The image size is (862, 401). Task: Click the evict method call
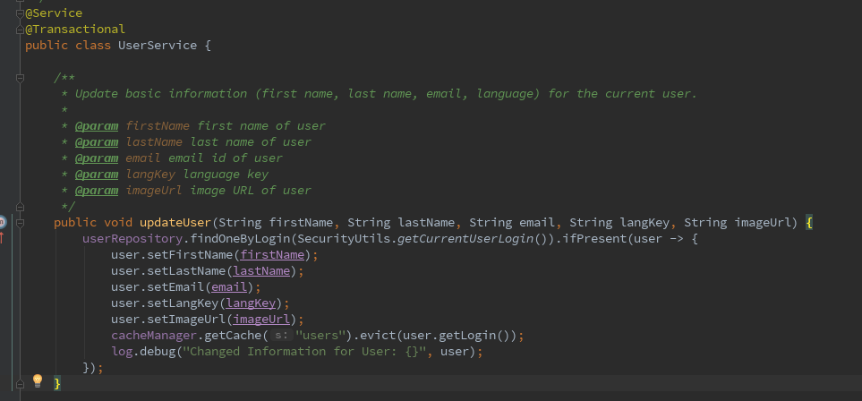[x=376, y=336]
